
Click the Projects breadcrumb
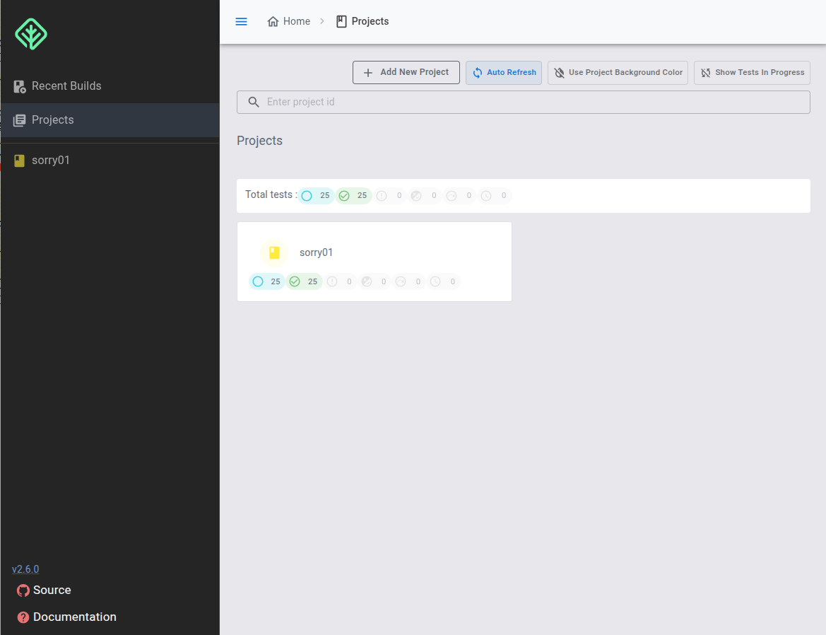(x=362, y=22)
